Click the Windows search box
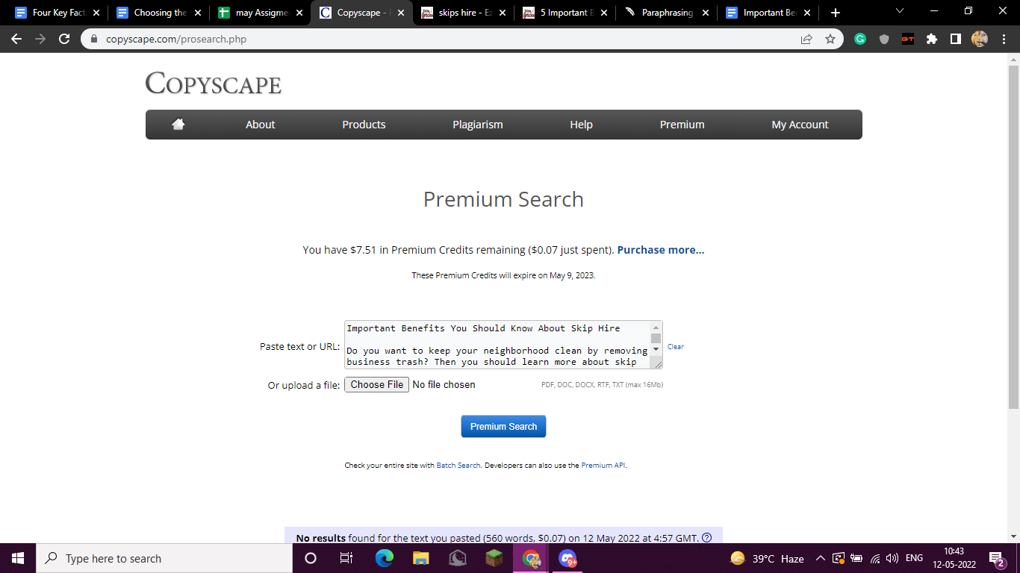The width and height of the screenshot is (1020, 573). coord(164,558)
